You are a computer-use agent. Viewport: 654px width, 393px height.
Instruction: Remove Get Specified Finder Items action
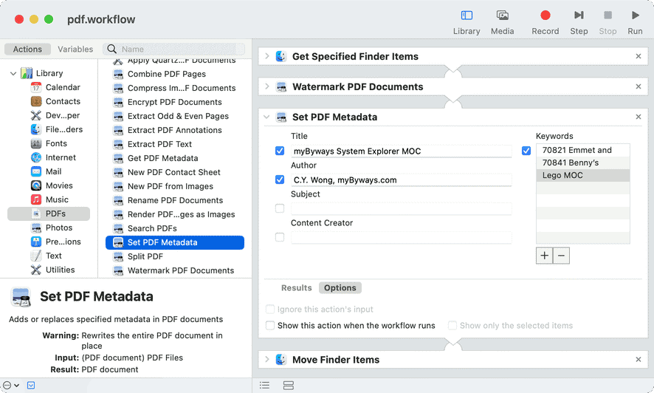[x=638, y=56]
